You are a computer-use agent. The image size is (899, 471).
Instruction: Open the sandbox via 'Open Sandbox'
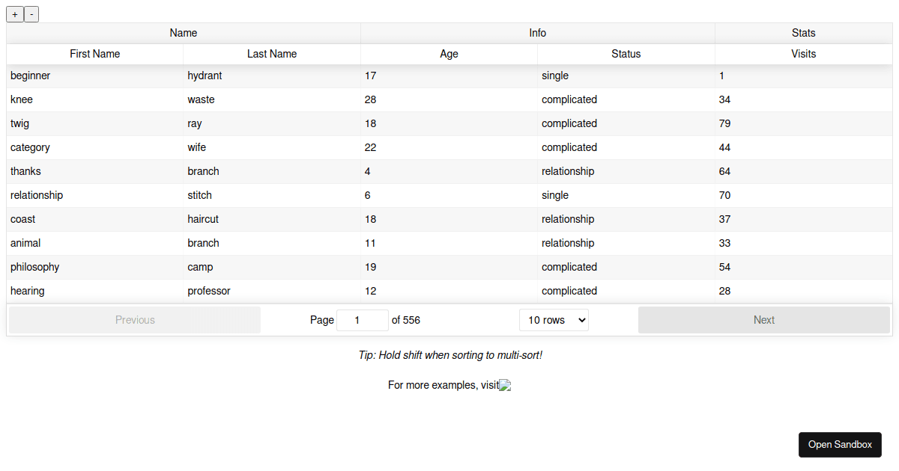pos(840,444)
